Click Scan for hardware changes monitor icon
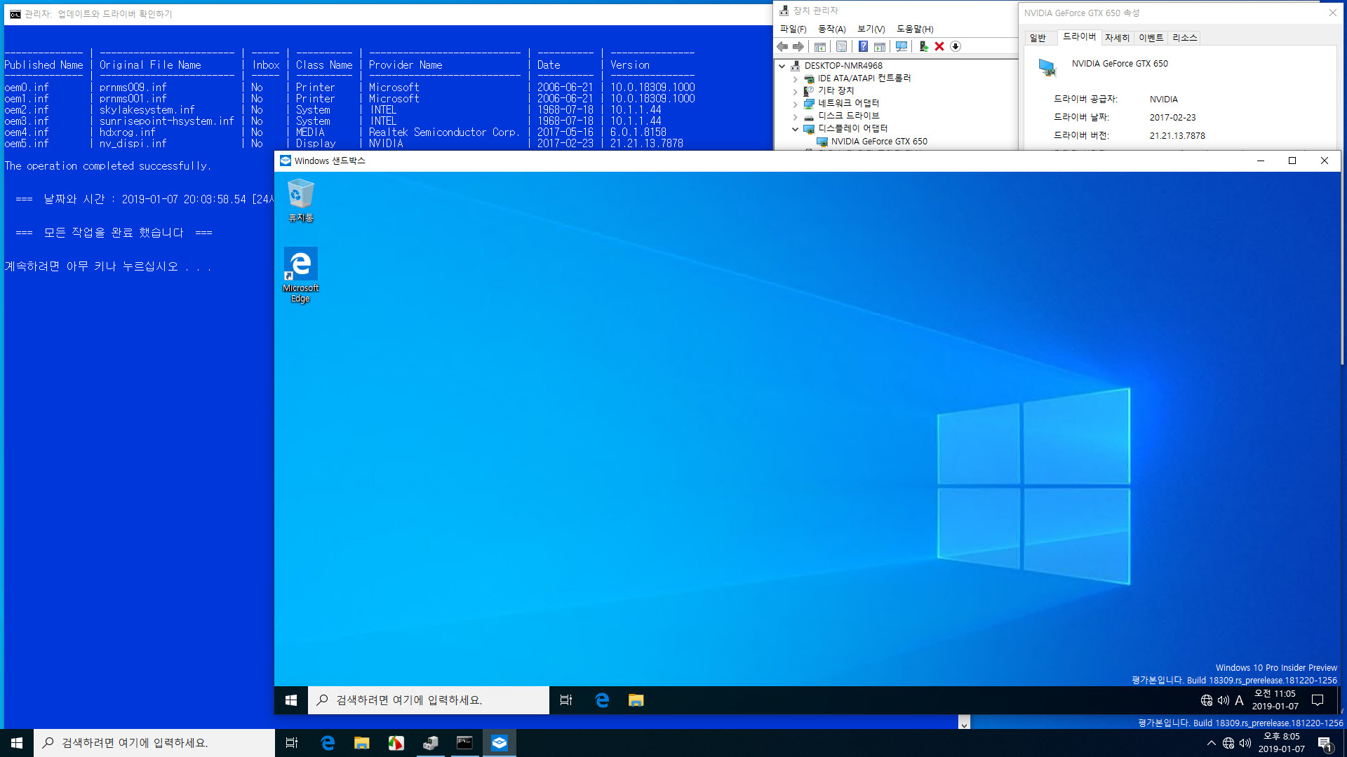The height and width of the screenshot is (757, 1347). pos(902,46)
